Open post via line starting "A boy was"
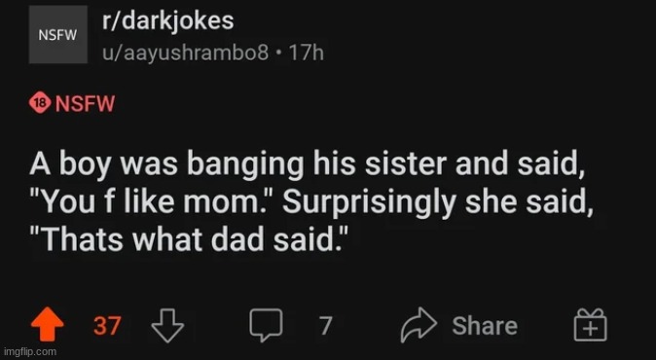656x360 pixels. (x=306, y=164)
